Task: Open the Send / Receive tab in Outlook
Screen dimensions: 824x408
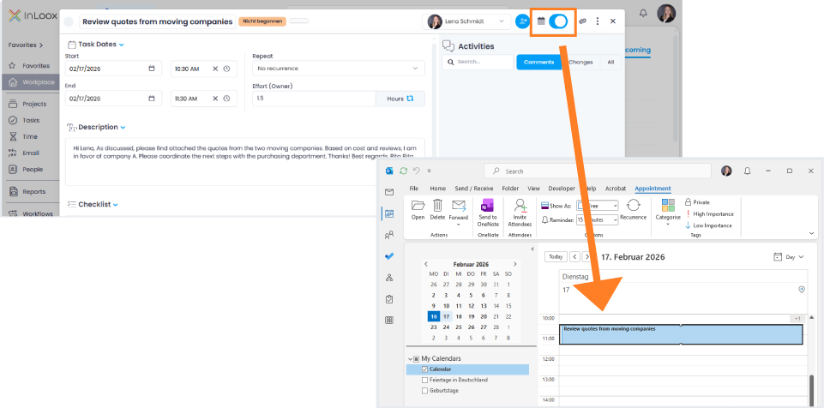Action: pos(474,189)
